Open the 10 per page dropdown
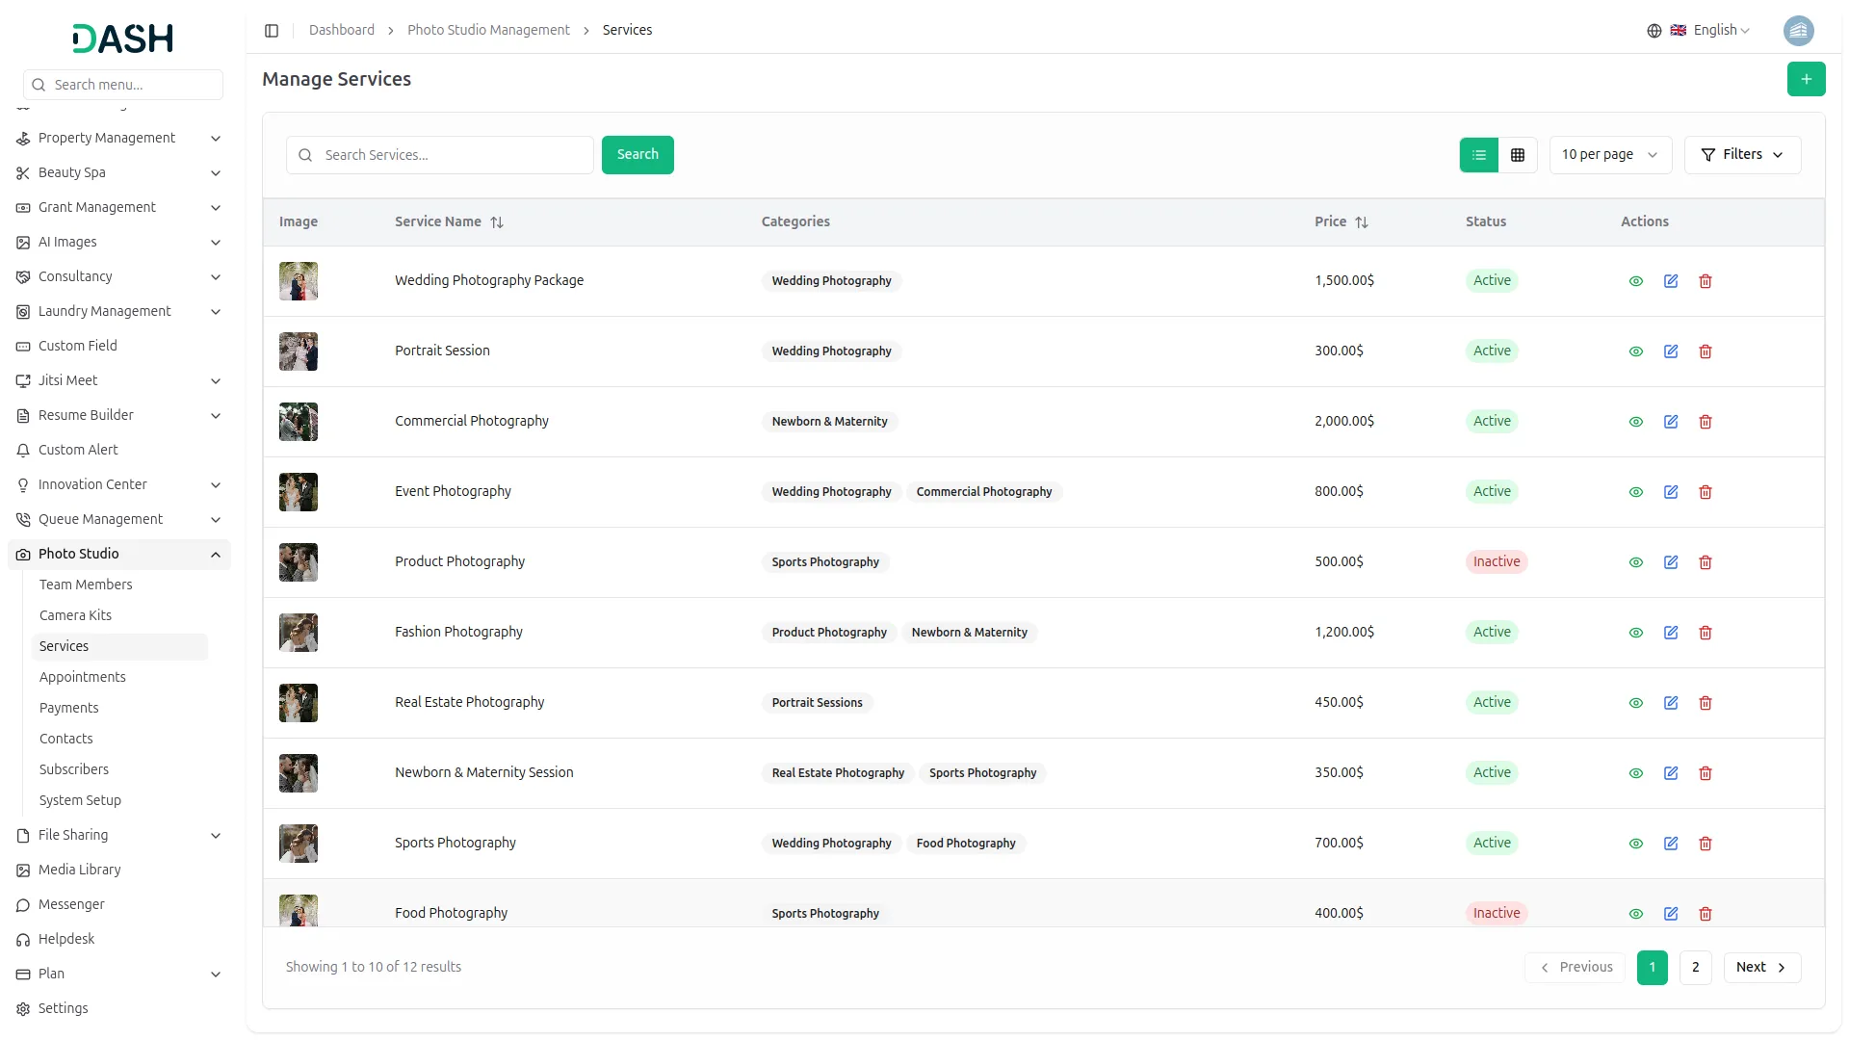The height and width of the screenshot is (1040, 1849). [x=1609, y=154]
